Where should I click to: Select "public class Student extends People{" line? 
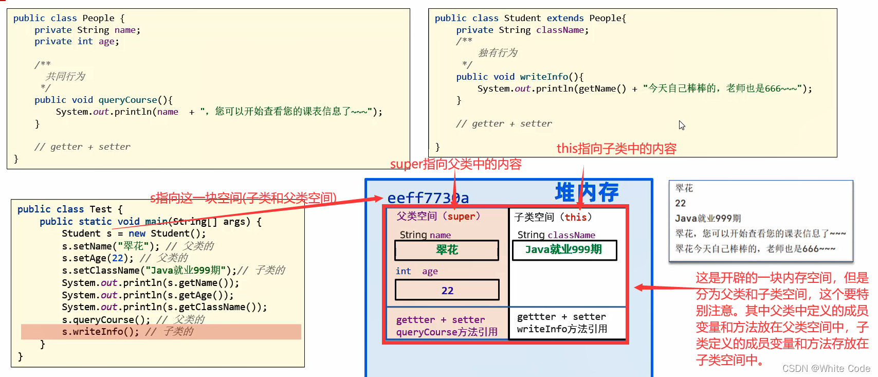[531, 18]
